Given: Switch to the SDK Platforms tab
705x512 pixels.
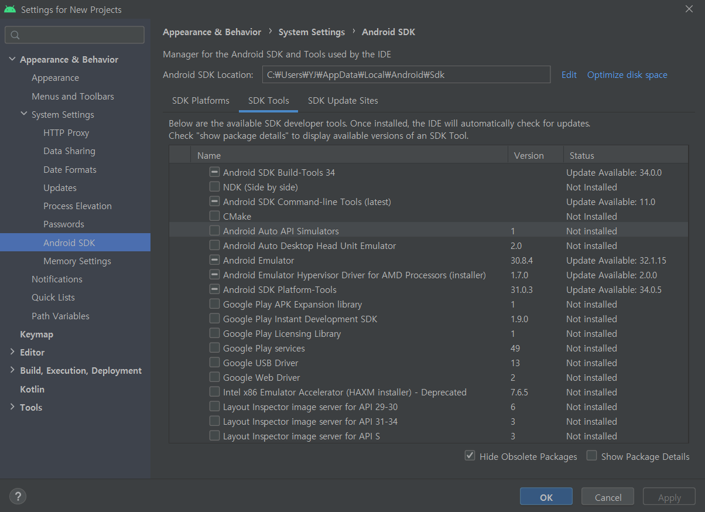Looking at the screenshot, I should coord(201,101).
